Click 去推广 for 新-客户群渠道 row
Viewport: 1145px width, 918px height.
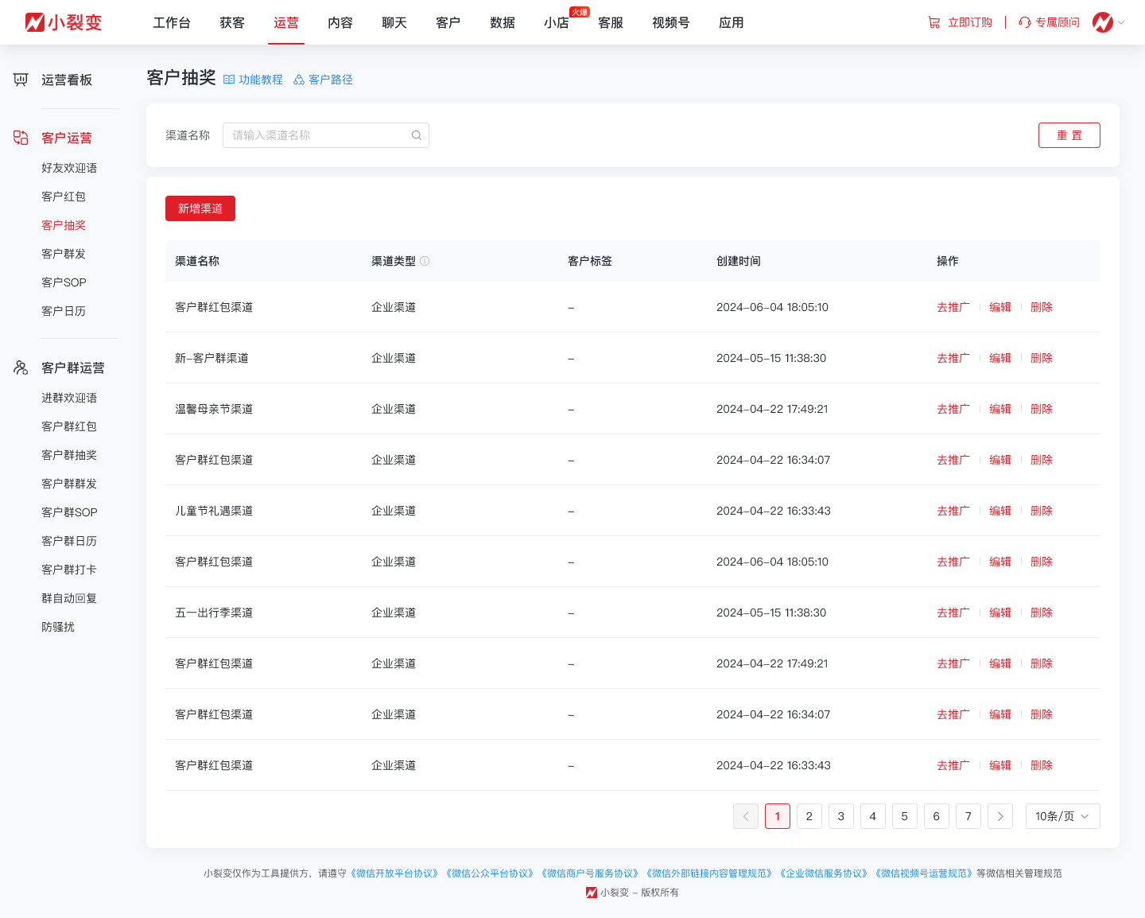pos(953,358)
